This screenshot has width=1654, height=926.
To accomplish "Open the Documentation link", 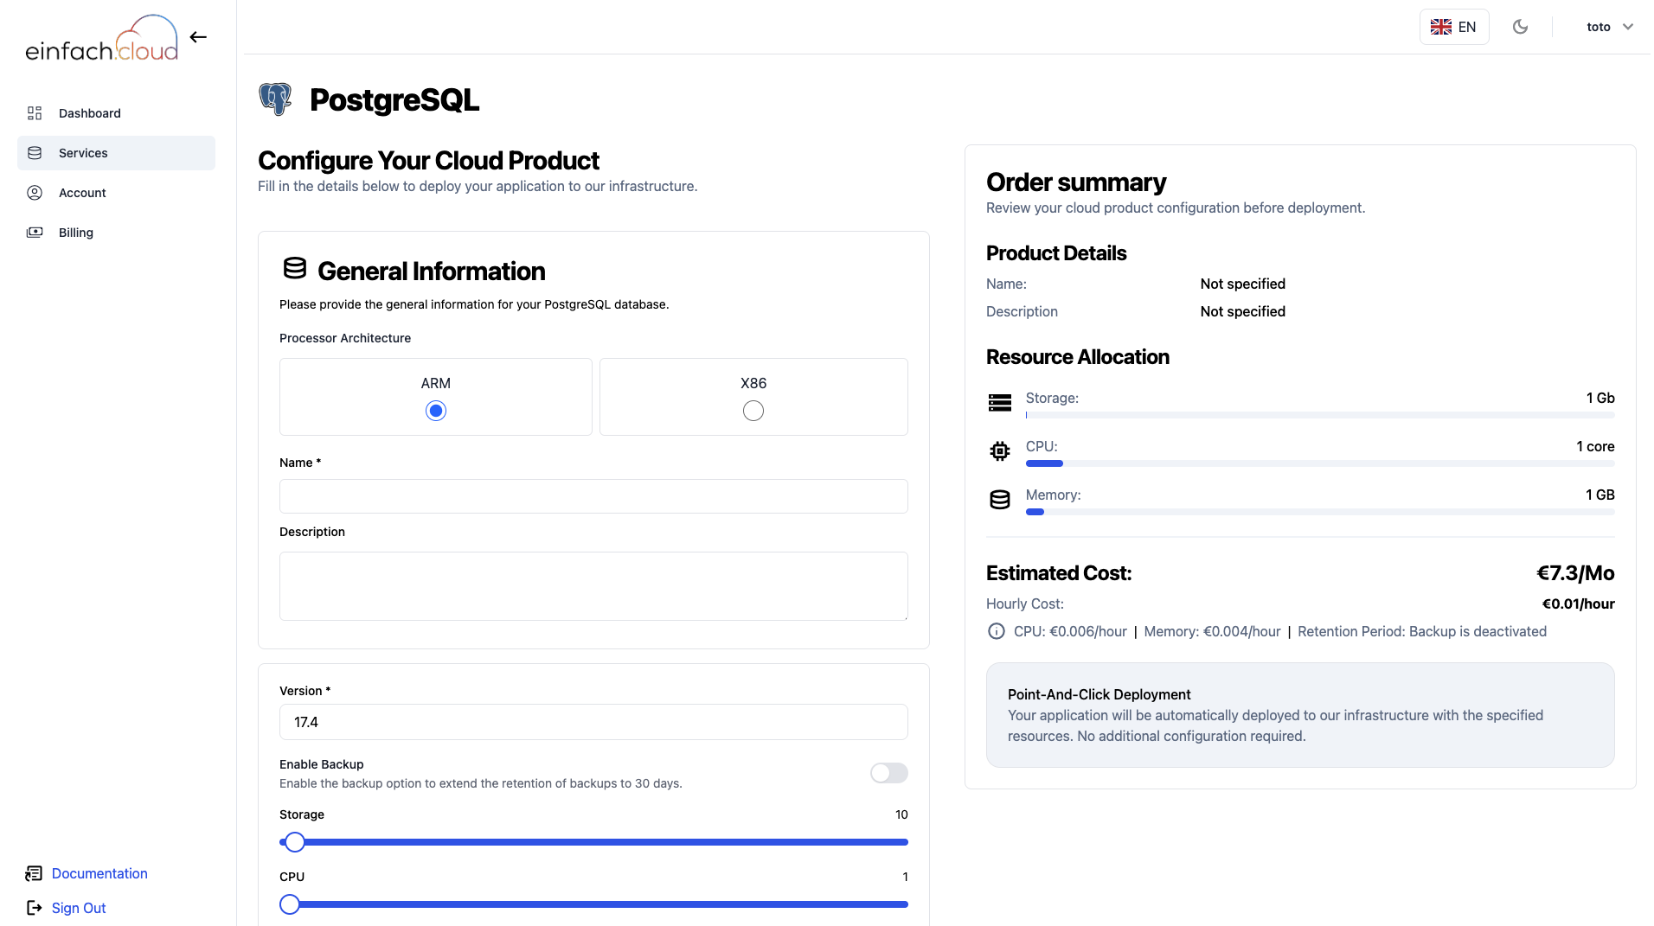I will (99, 873).
